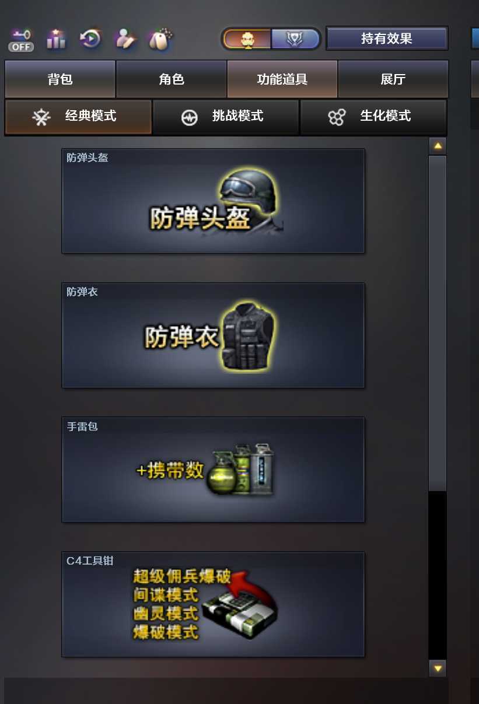Open the 展厅 tab
This screenshot has height=704, width=479.
pos(393,79)
